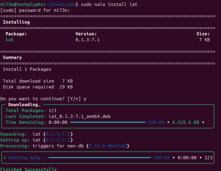Screen dimensions: 221x171
Task: Click the download progress bar
Action: (x=108, y=122)
